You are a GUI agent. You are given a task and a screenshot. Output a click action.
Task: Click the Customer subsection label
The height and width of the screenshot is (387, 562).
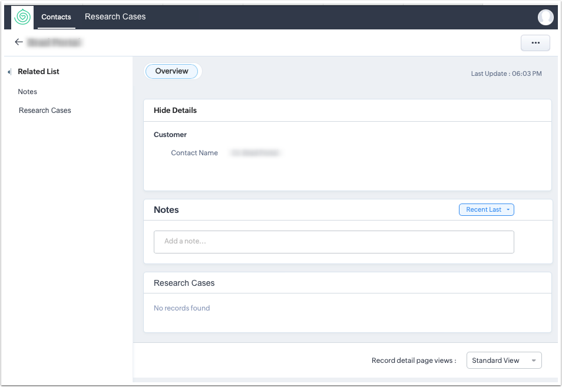(170, 135)
